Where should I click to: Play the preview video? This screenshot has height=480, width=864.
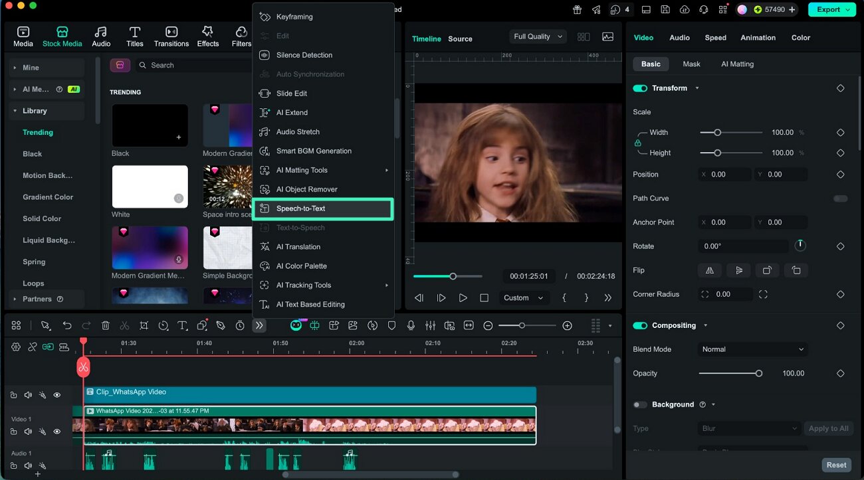[463, 298]
